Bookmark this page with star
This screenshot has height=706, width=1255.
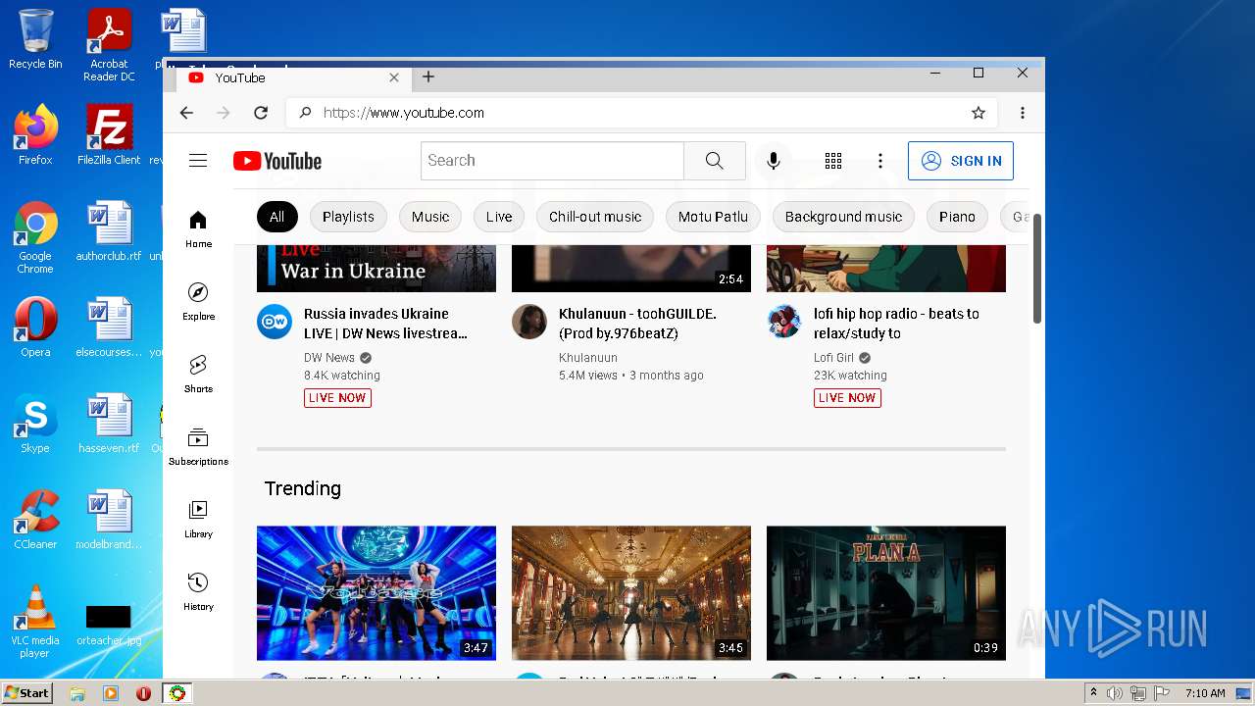click(979, 113)
